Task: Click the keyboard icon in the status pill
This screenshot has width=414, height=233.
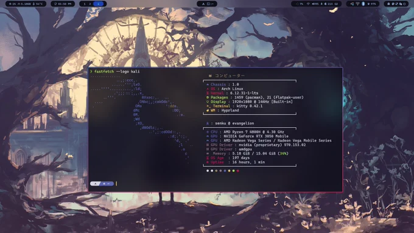Action: click(336, 4)
